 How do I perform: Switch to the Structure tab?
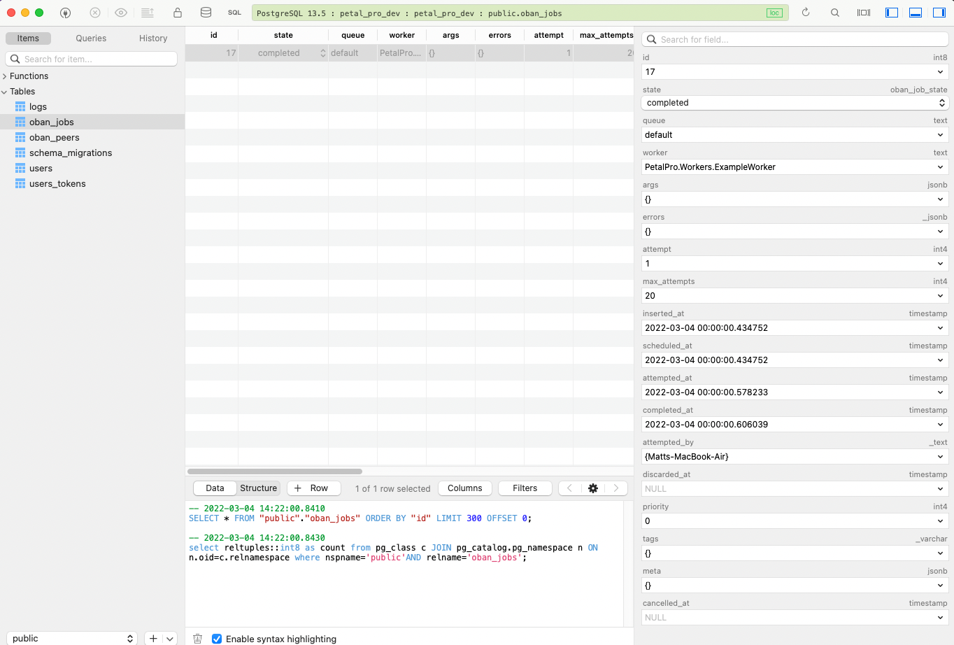click(x=258, y=488)
